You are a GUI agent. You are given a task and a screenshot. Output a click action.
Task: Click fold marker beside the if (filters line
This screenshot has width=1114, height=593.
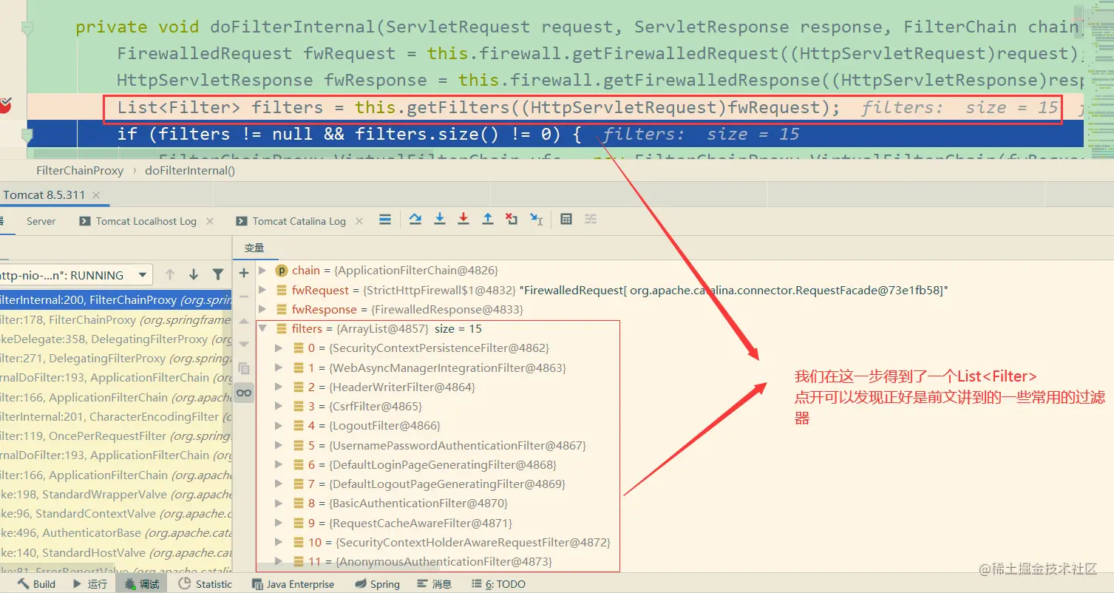pyautogui.click(x=27, y=135)
